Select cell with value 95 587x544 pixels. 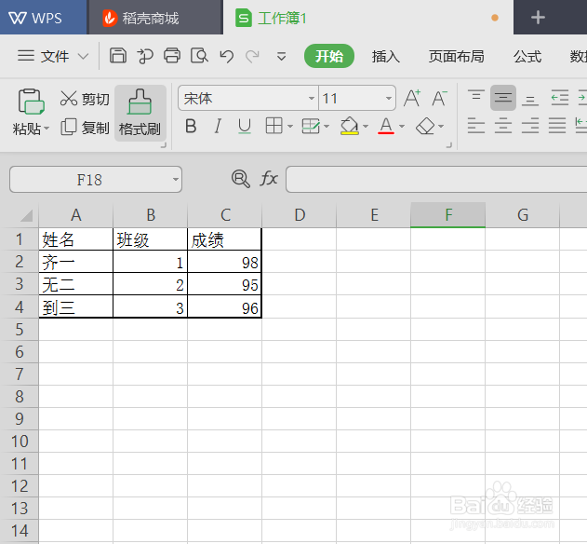coord(224,284)
